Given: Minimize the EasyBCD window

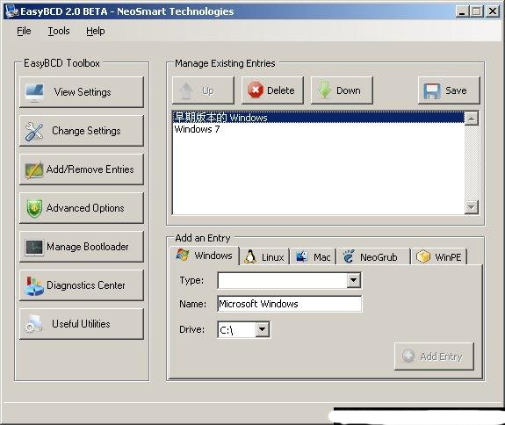Looking at the screenshot, I should [x=463, y=11].
